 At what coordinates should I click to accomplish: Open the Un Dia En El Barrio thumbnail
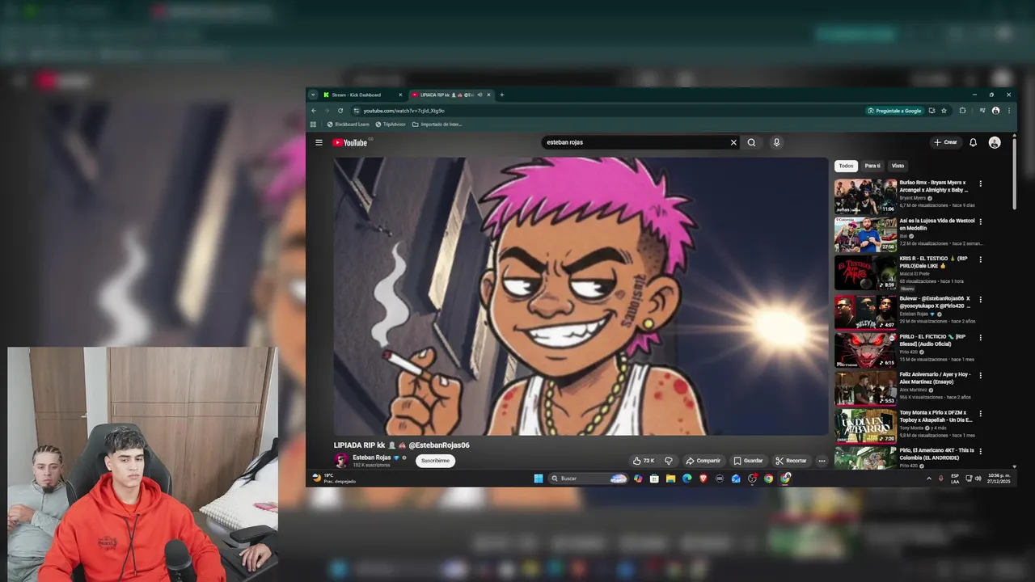[865, 427]
